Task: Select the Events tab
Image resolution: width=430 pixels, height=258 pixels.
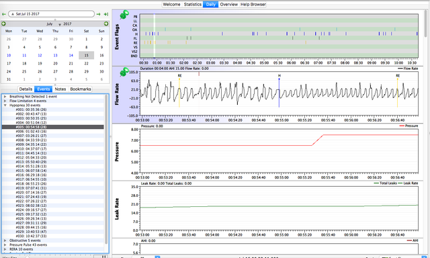Action: (43, 89)
